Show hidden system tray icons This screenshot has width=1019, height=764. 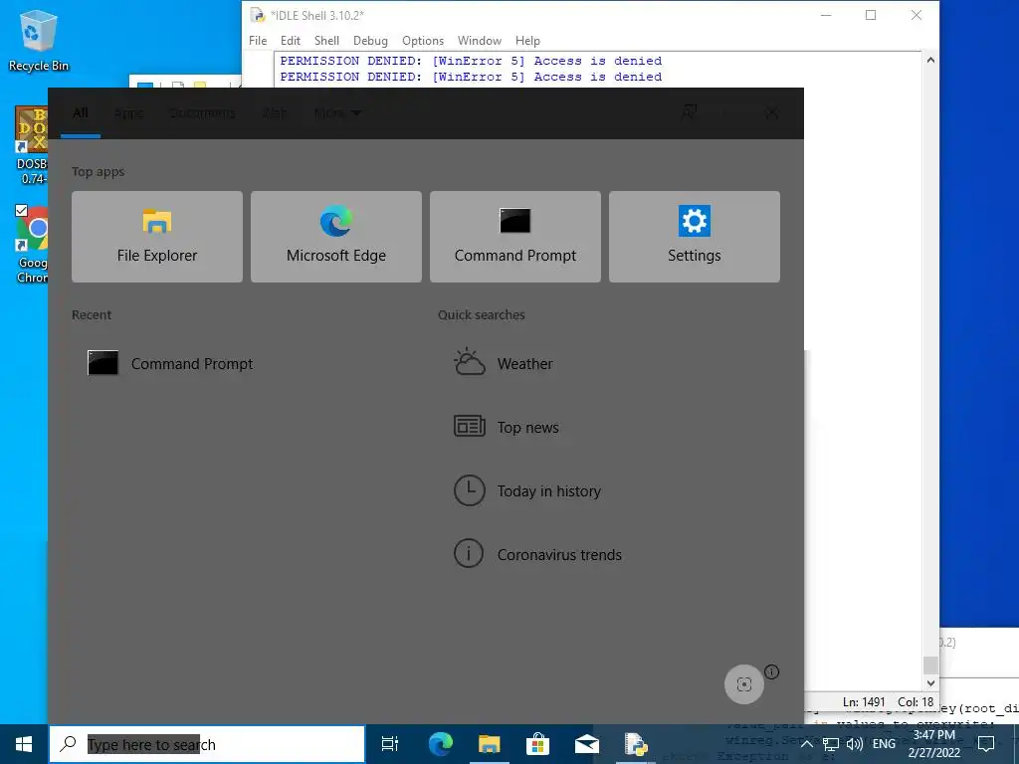pyautogui.click(x=806, y=744)
